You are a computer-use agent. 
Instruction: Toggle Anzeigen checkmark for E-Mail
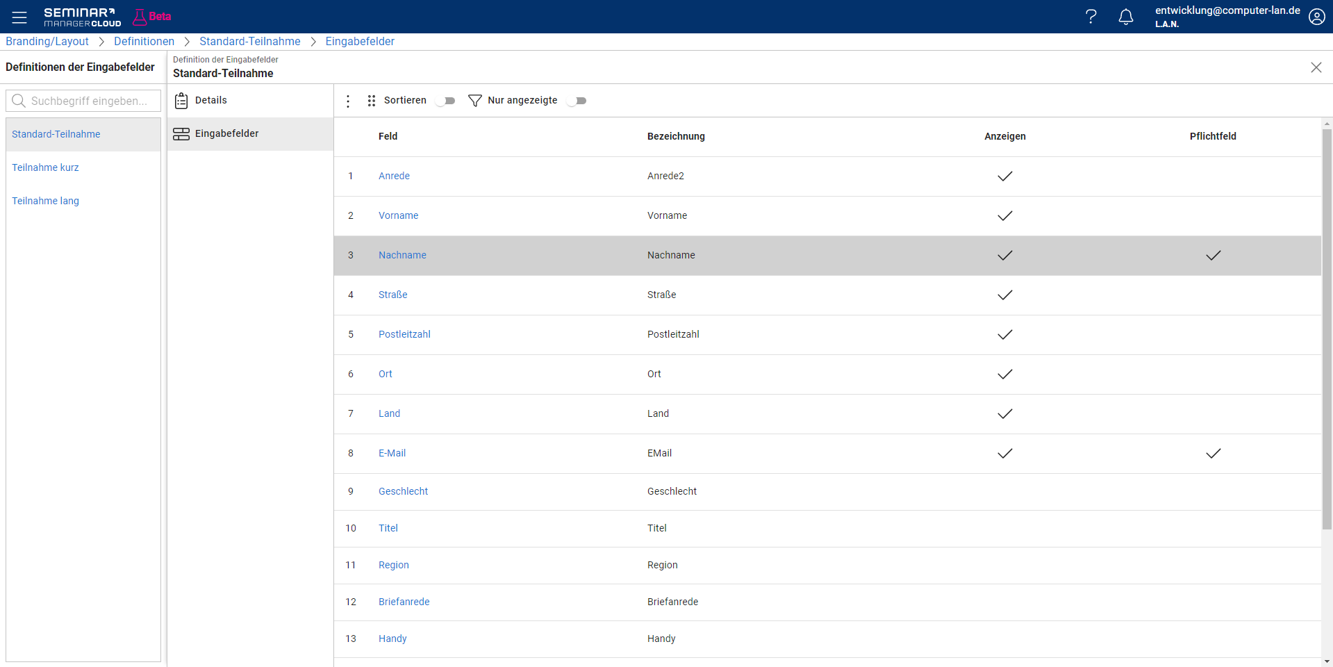point(1005,454)
